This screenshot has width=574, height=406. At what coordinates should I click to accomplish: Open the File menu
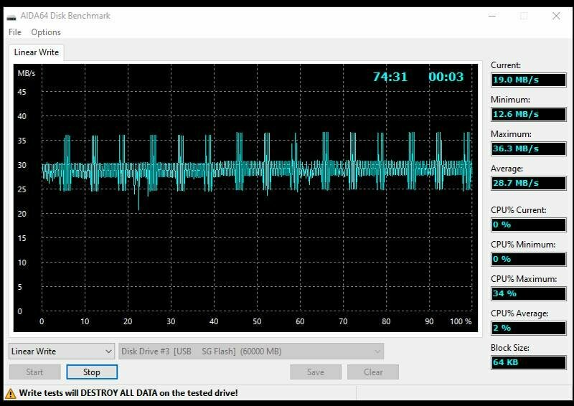click(15, 32)
